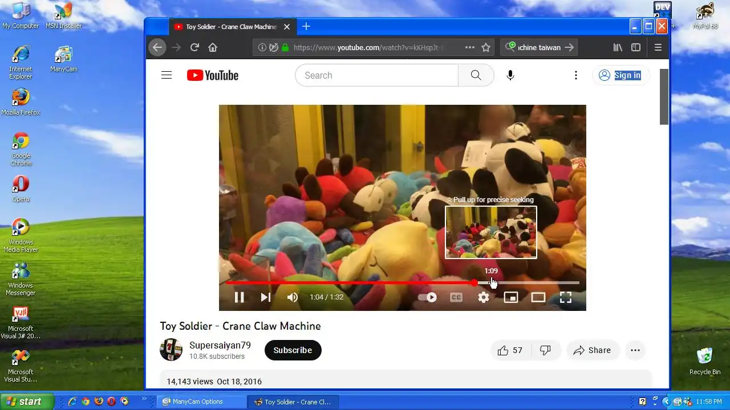
Task: Click the YouTube URL in address bar
Action: pos(368,47)
